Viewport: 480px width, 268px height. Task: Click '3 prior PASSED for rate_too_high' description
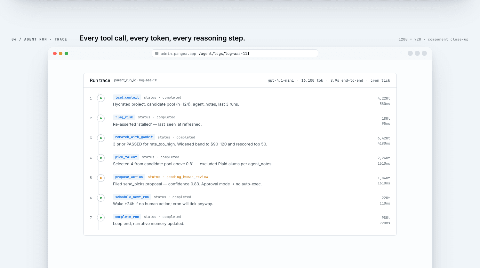(x=190, y=144)
